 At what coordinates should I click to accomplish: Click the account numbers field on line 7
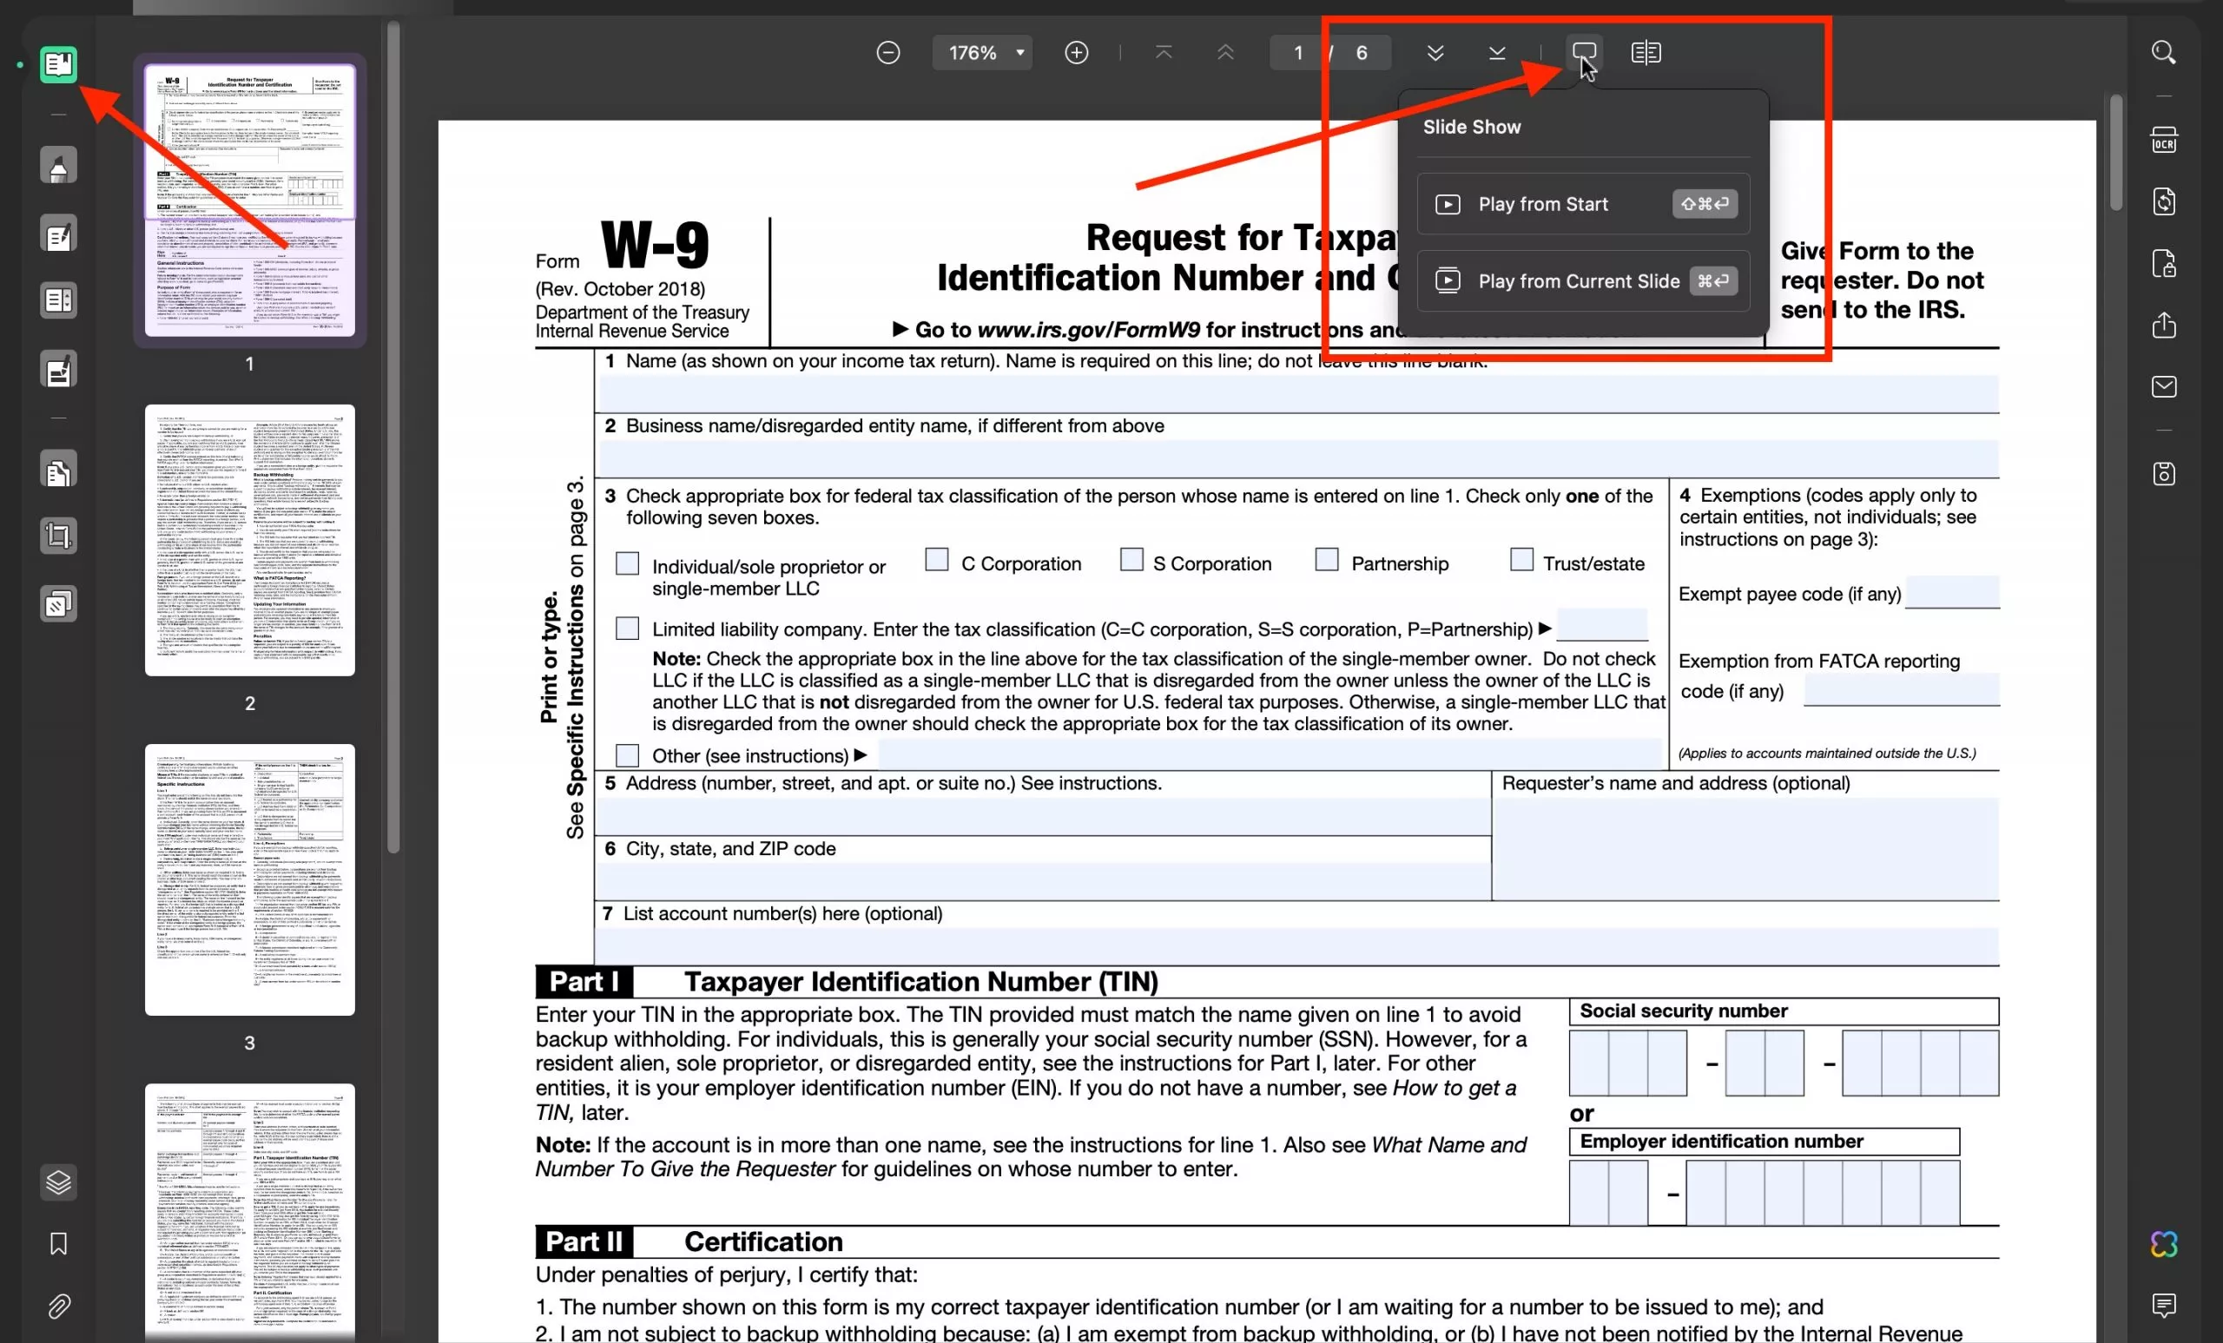pos(1298,947)
